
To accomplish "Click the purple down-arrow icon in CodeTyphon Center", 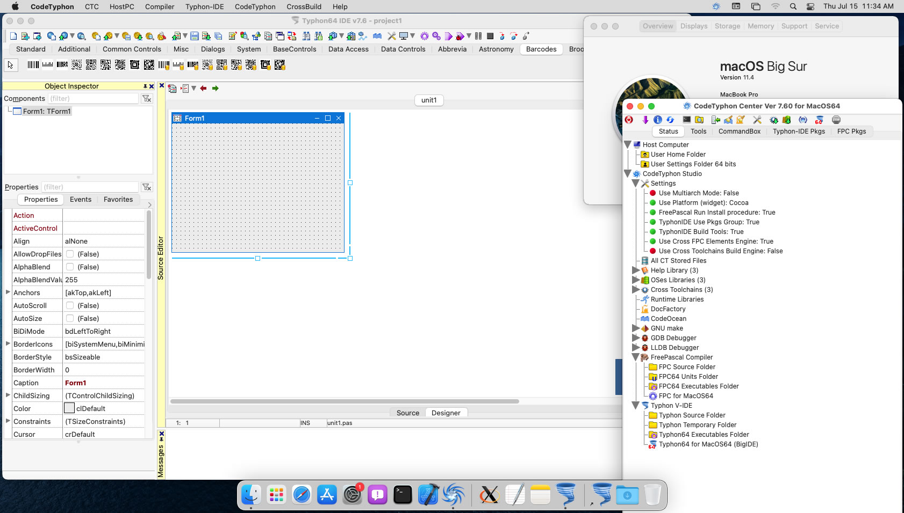I will pyautogui.click(x=645, y=120).
